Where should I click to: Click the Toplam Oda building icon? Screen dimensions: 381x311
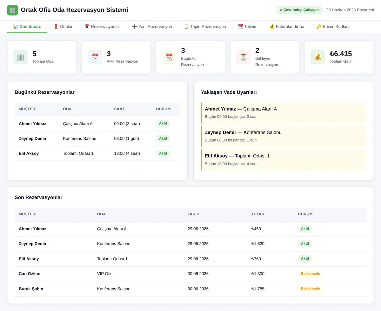[x=21, y=57]
